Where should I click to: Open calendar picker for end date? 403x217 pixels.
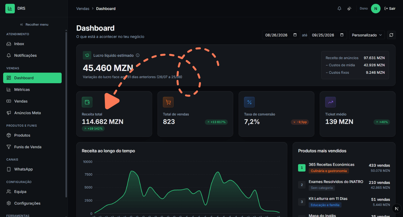pos(342,35)
